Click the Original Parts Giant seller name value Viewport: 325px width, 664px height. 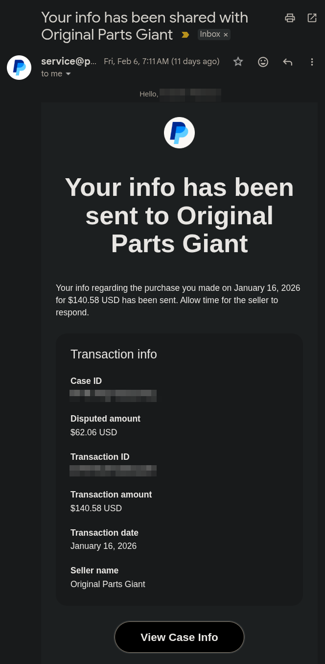[108, 584]
